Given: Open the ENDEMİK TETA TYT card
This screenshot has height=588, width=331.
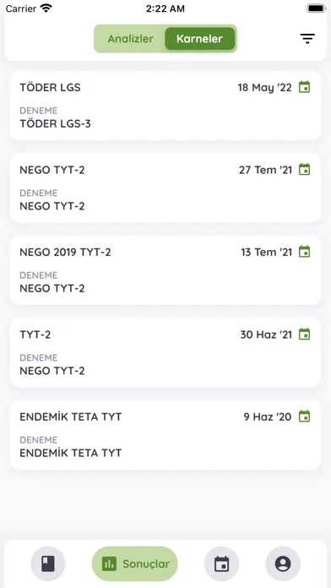Looking at the screenshot, I should [x=165, y=434].
